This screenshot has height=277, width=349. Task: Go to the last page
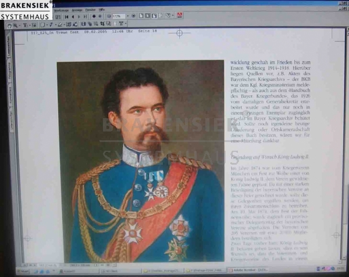[85, 17]
